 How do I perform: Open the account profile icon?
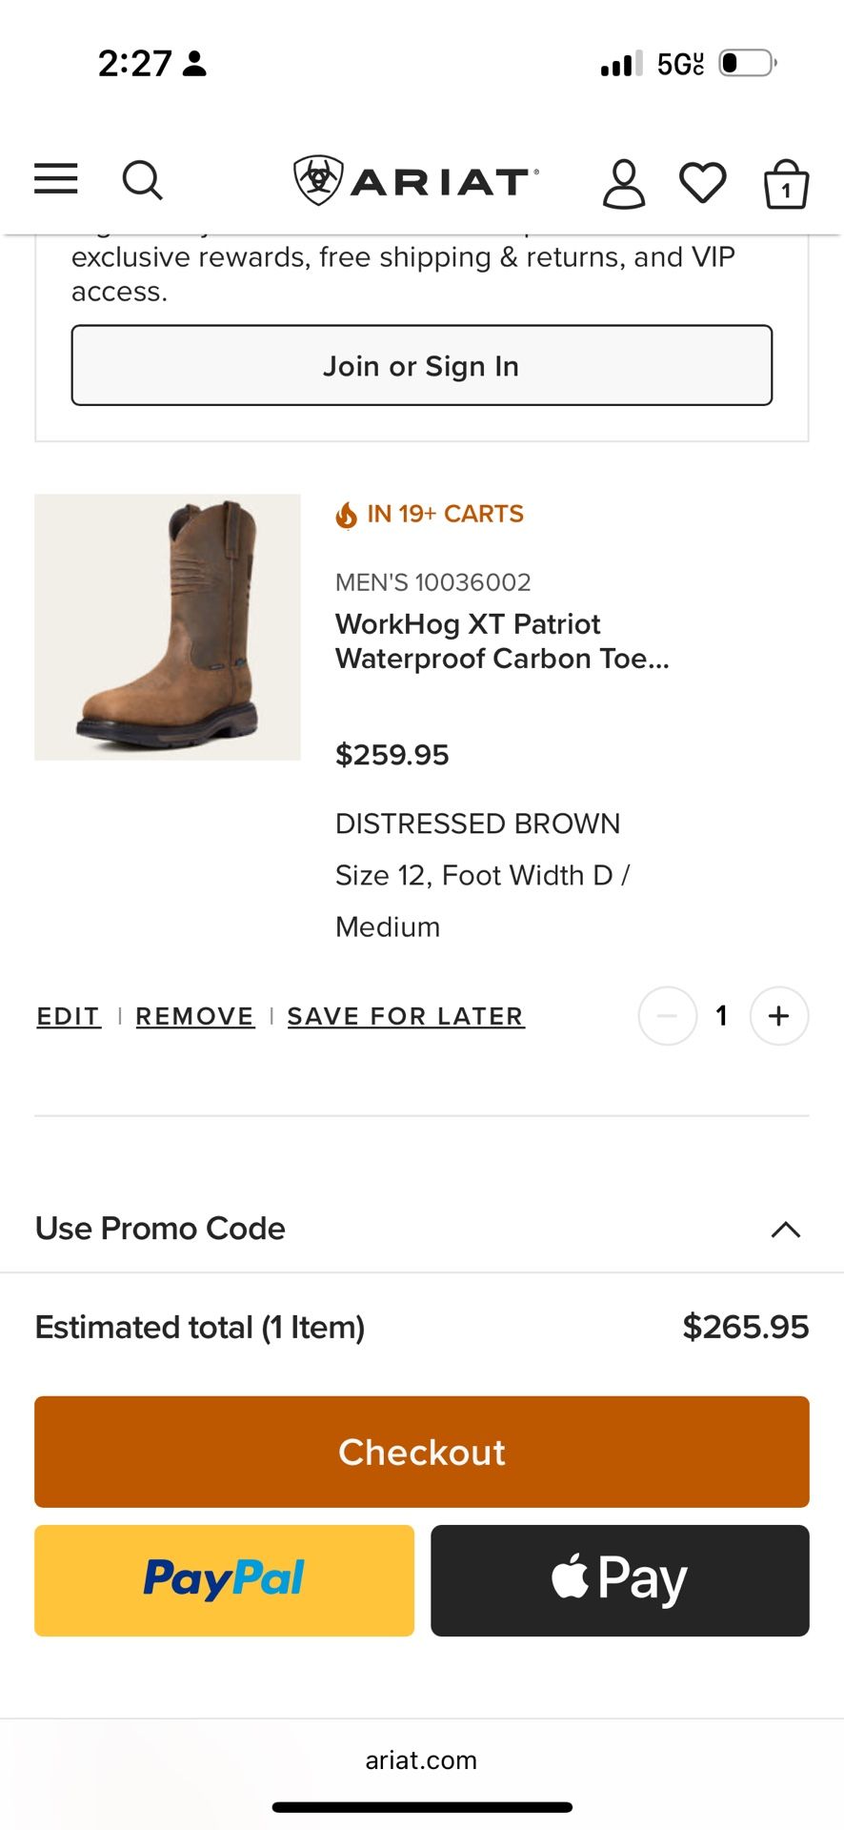[x=624, y=182]
